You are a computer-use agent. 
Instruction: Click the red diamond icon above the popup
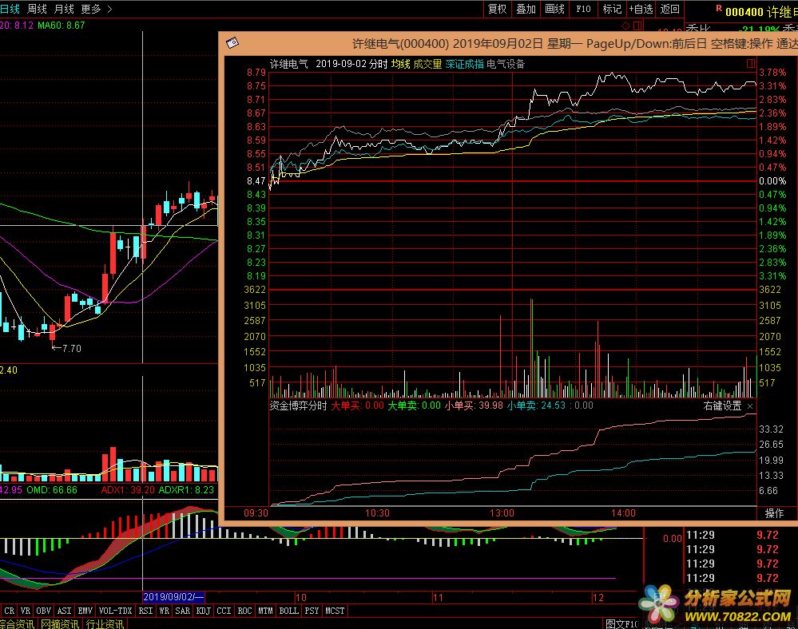tap(626, 26)
